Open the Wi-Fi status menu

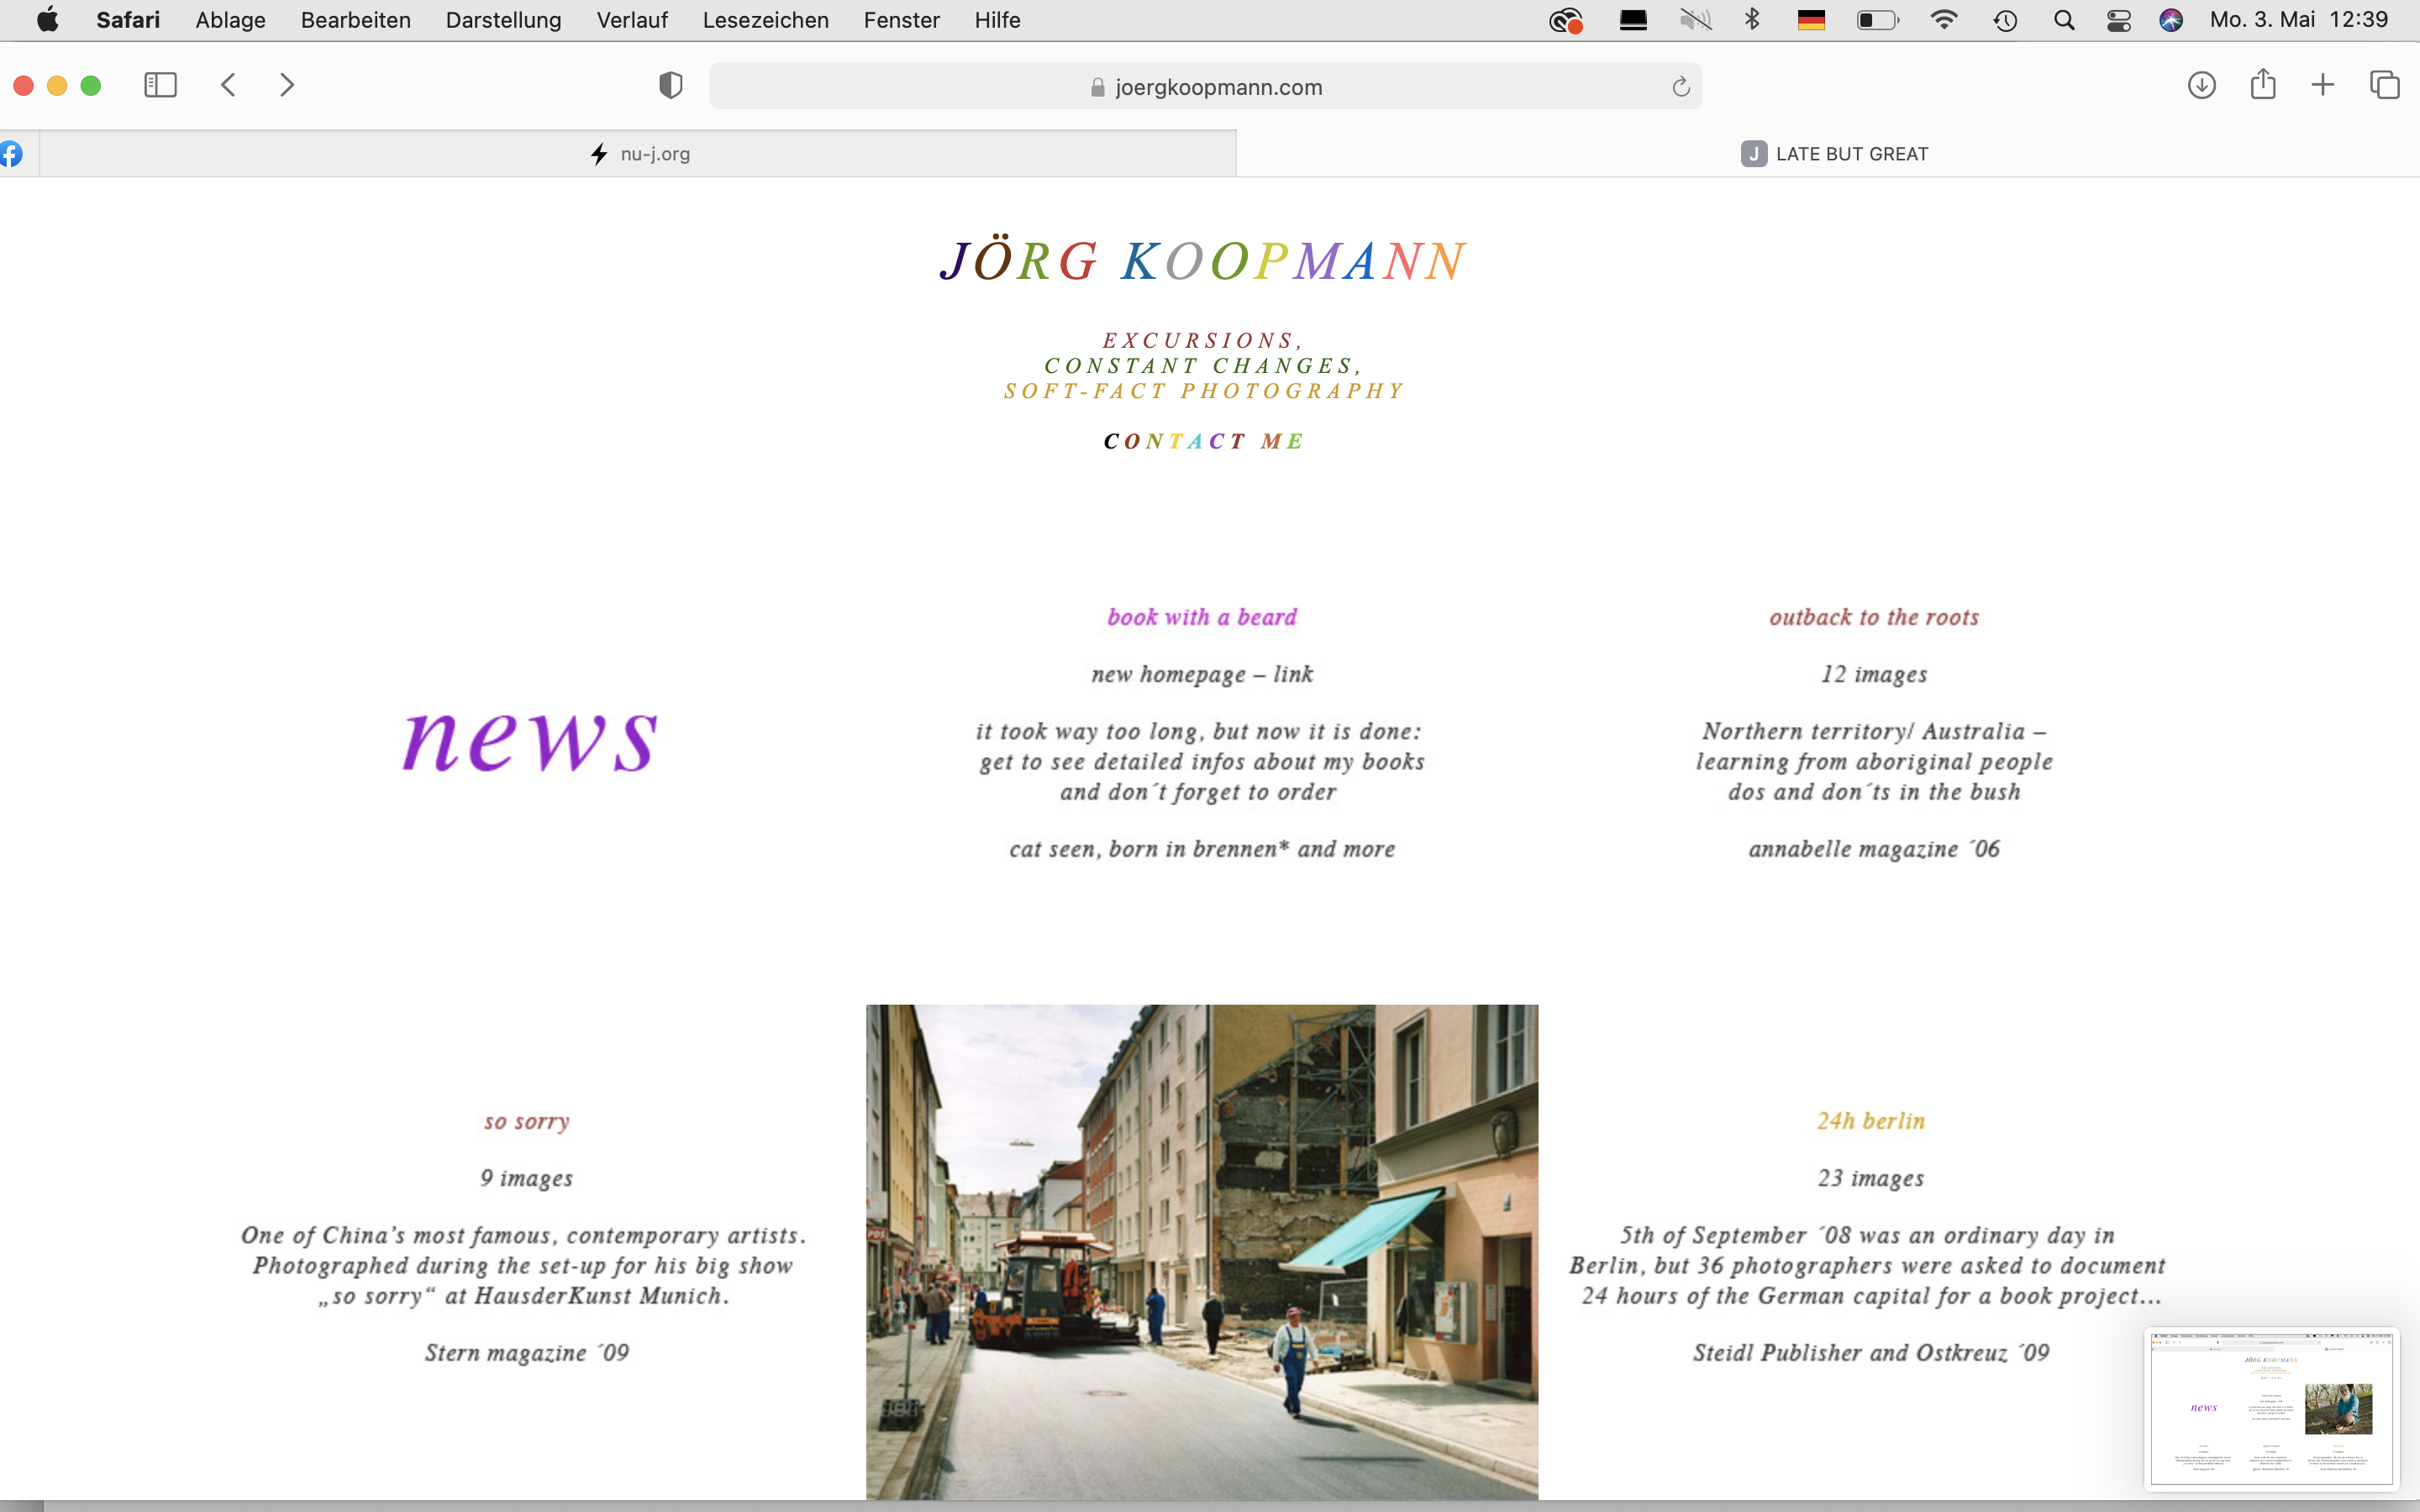[x=1943, y=20]
